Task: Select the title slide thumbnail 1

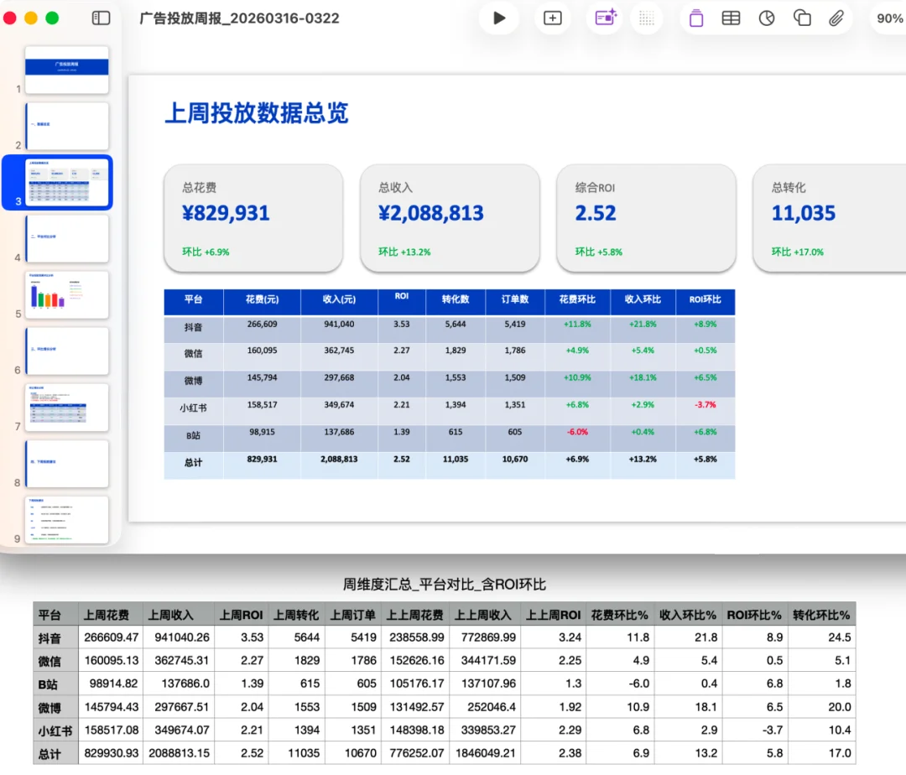Action: (67, 70)
